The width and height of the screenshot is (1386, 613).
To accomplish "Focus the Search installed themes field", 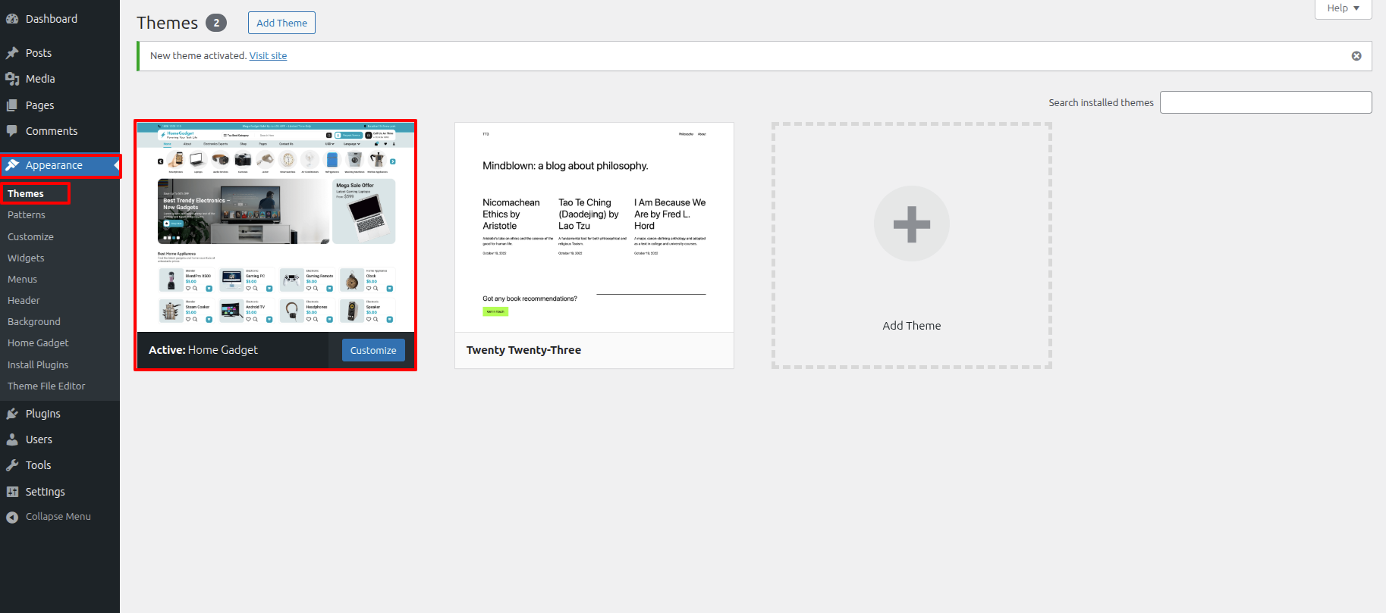I will click(1265, 102).
